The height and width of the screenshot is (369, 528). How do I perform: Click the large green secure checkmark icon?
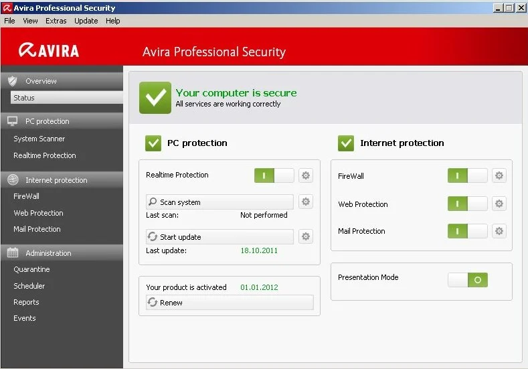[x=155, y=98]
